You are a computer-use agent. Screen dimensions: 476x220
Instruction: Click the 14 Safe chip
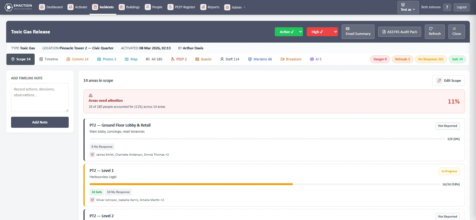coord(96,192)
